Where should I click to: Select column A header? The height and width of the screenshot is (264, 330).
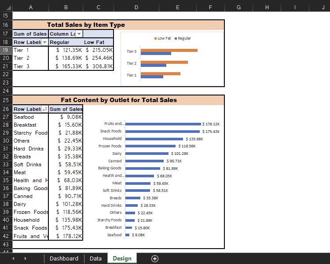pos(30,7)
